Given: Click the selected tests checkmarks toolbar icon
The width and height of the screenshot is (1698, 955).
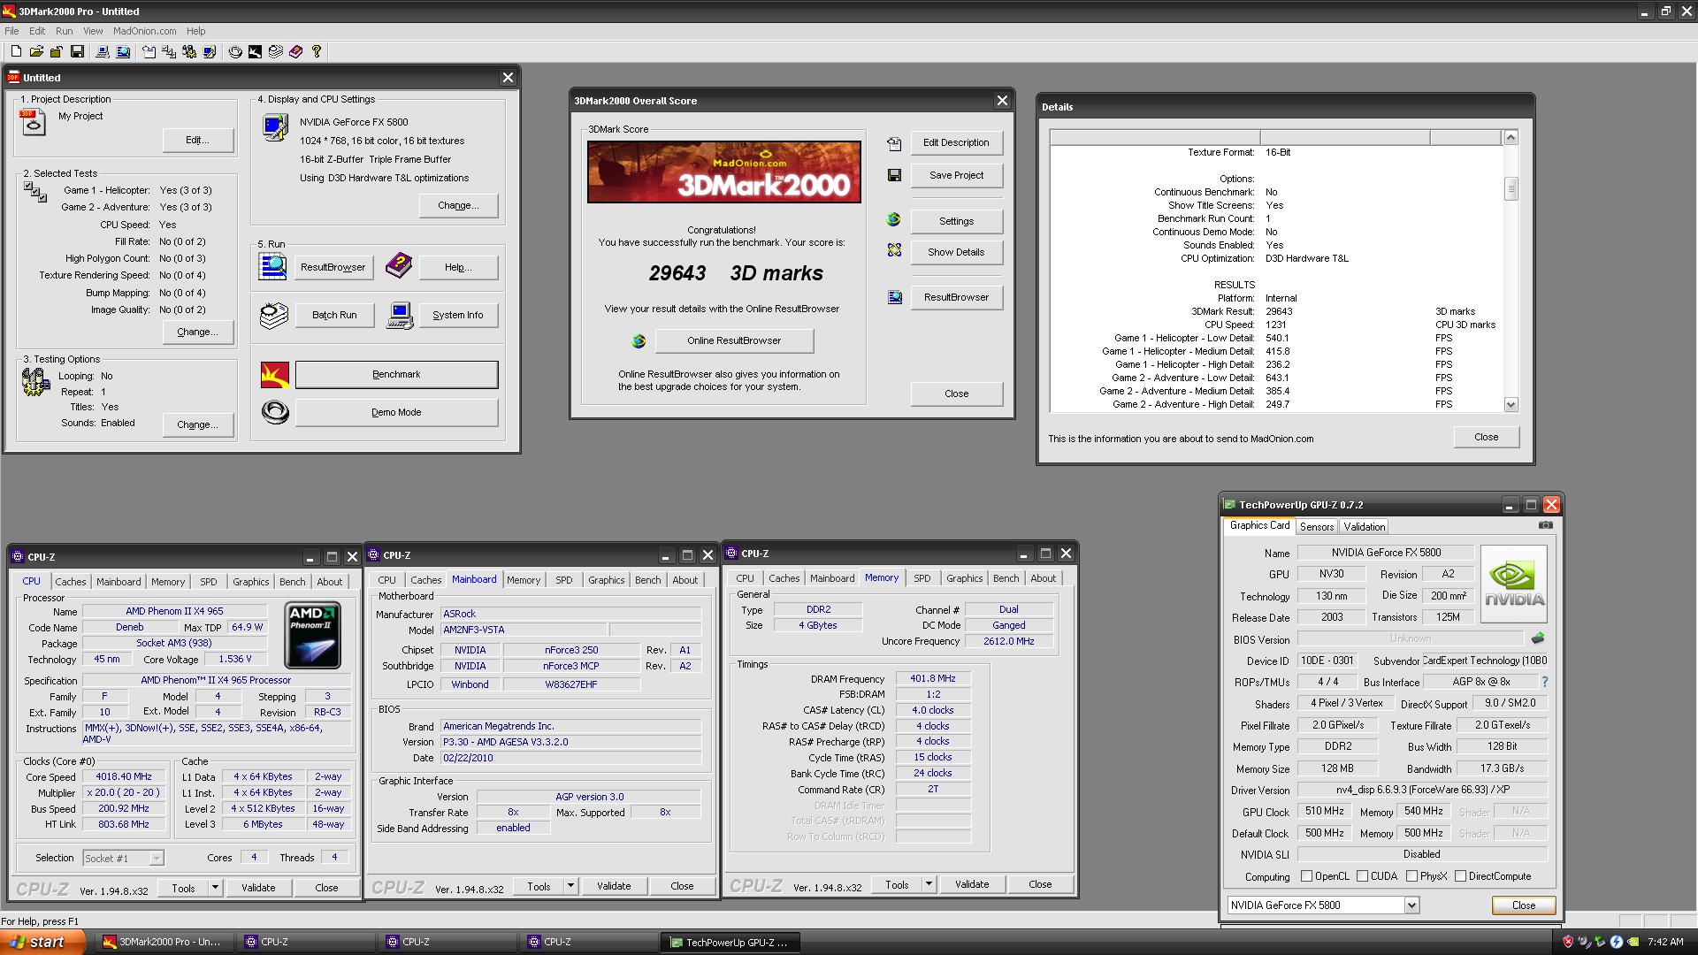Looking at the screenshot, I should click(169, 52).
